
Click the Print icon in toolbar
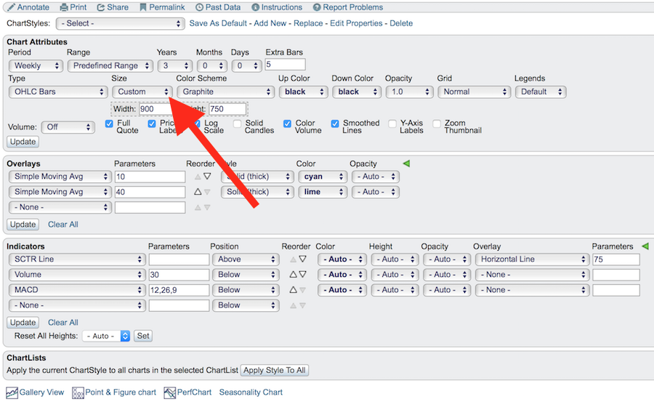pyautogui.click(x=64, y=7)
